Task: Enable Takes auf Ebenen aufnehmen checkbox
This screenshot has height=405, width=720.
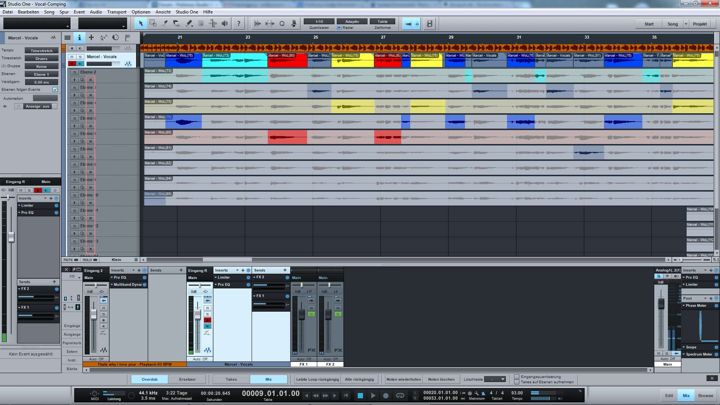Action: 517,382
